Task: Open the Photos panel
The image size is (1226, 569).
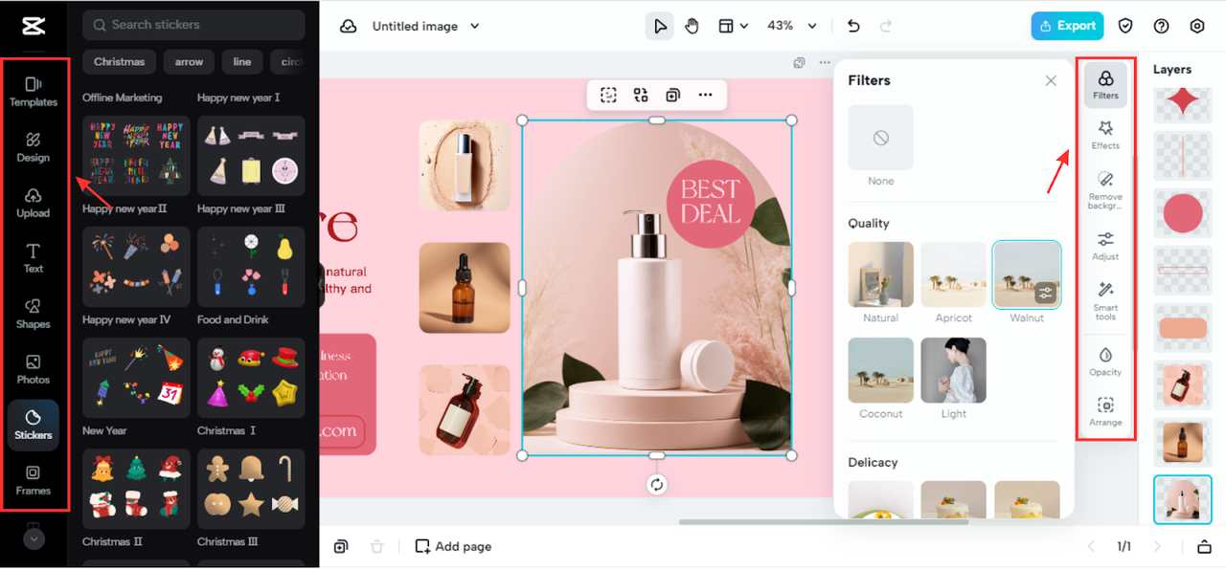Action: tap(34, 368)
